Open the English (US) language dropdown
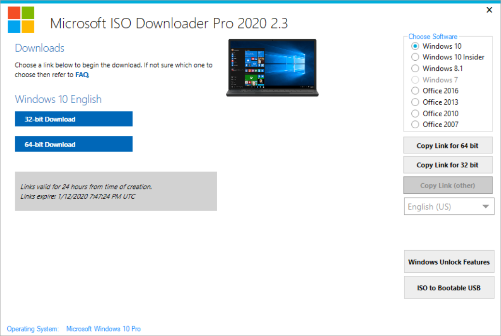This screenshot has height=336, width=501. click(449, 206)
